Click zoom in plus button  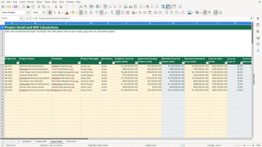tap(253, 145)
